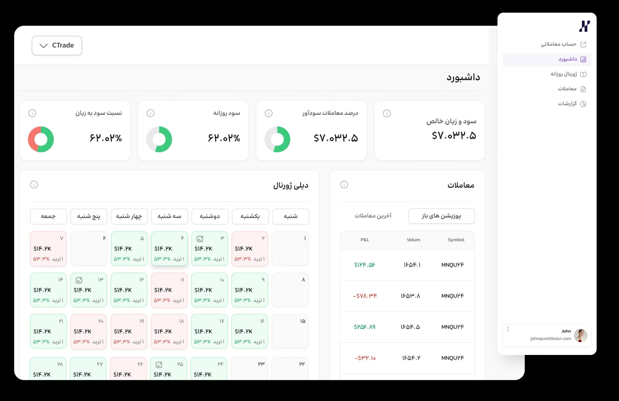Screen dimensions: 619x401
Task: Select the Saturday day-column button
Action: tap(290, 216)
